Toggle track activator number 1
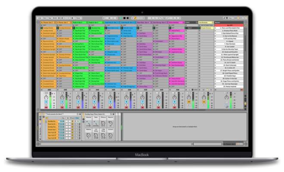Image resolution: width=284 pixels, height=172 pixels. [46, 102]
